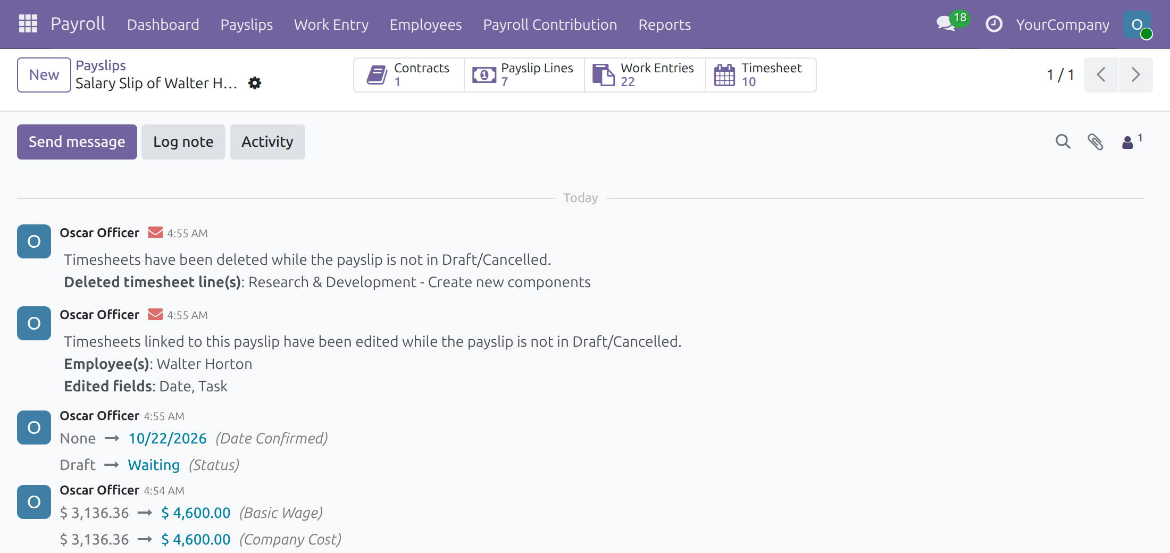This screenshot has width=1170, height=553.
Task: Click the 1 / 1 pager counter
Action: pyautogui.click(x=1060, y=75)
